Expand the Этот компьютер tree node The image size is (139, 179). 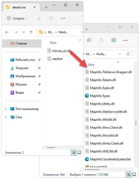[6, 109]
